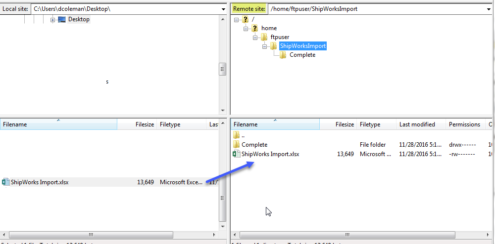Open the parent directory .. entry
Viewport: 495px width, 244px height.
(243, 136)
